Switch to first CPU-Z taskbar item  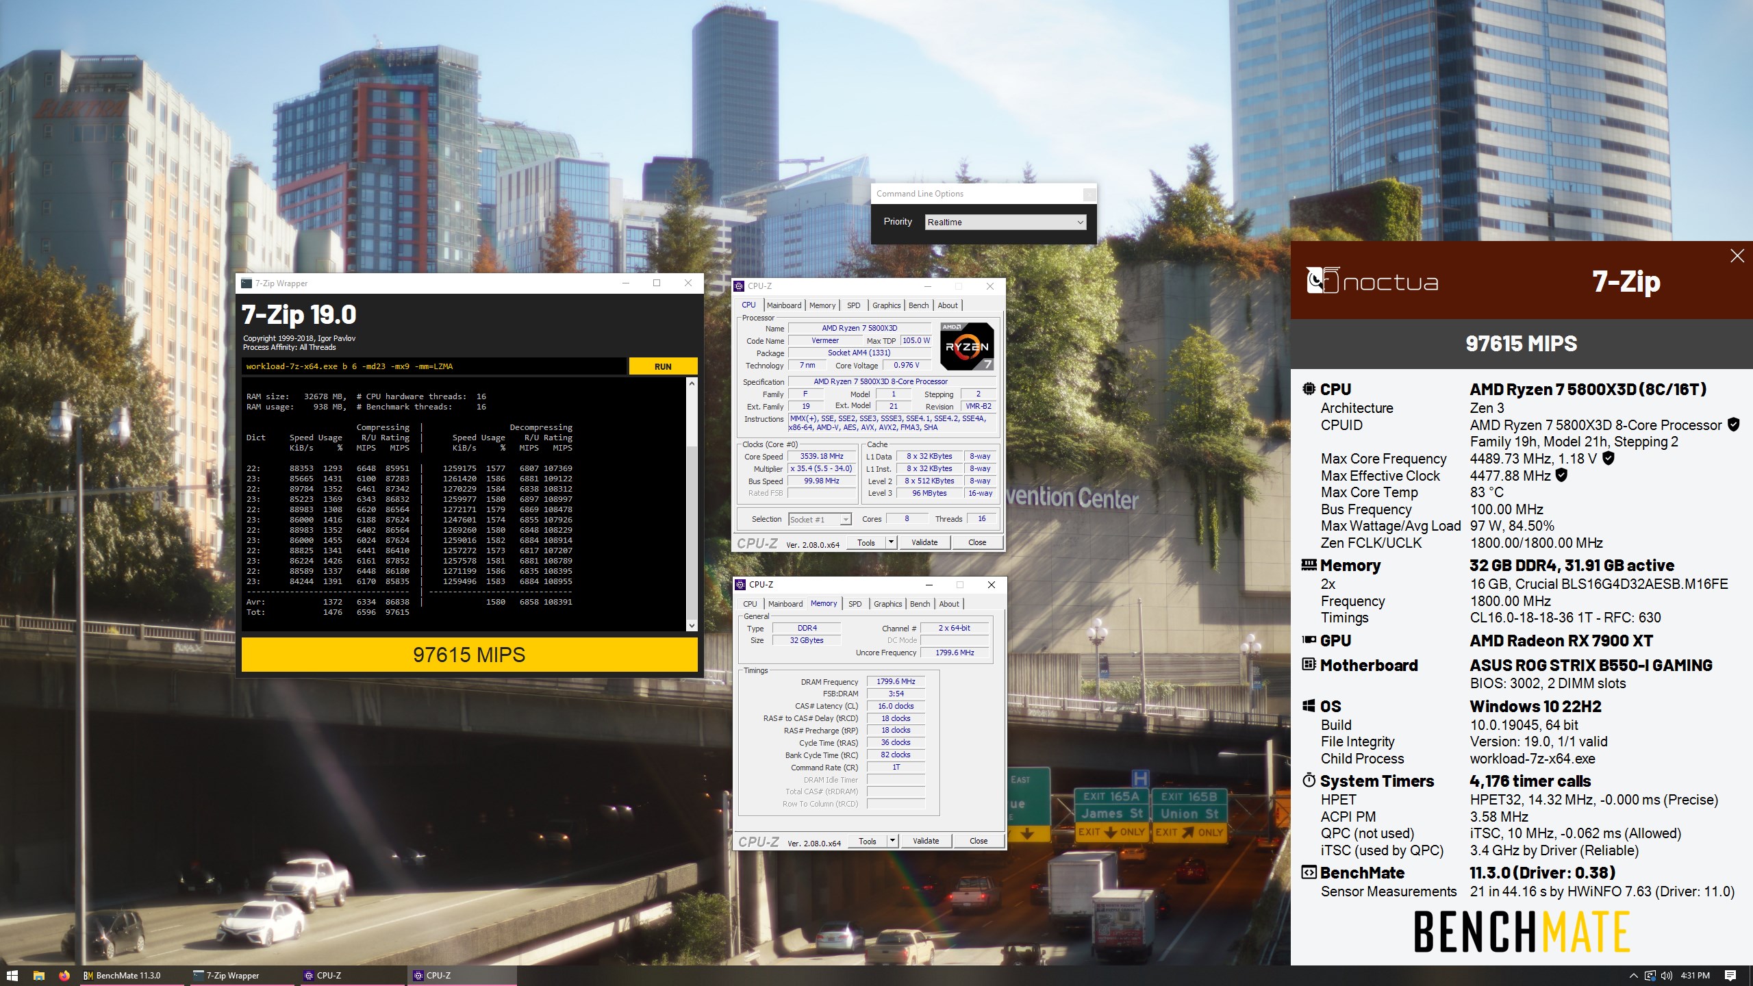tap(353, 975)
